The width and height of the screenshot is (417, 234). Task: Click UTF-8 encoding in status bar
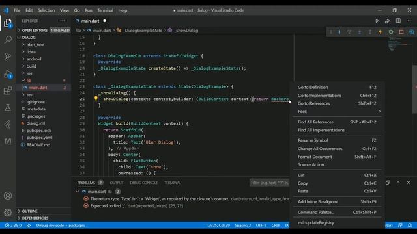(261, 226)
